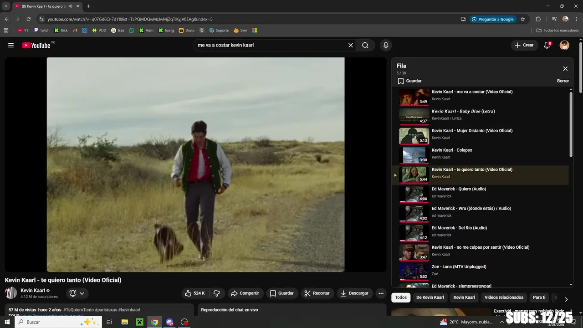Reload the page in Chrome
This screenshot has height=328, width=583.
(x=28, y=19)
